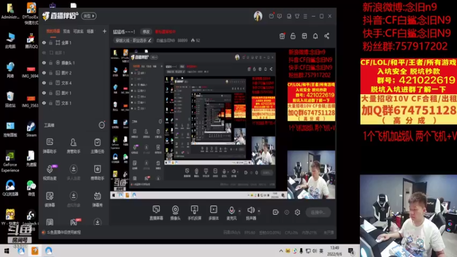The height and width of the screenshot is (257, 457).
Task: Hide the 图片 1 source
Action: point(44,93)
